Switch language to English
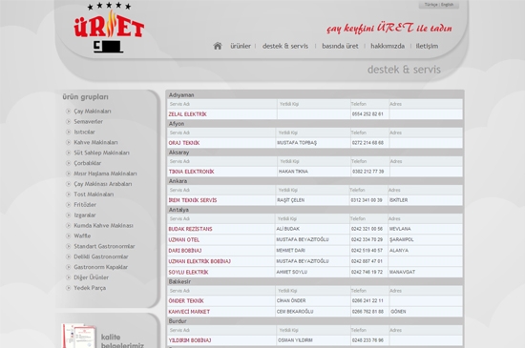Viewport: 525px width, 348px height. pos(447,5)
